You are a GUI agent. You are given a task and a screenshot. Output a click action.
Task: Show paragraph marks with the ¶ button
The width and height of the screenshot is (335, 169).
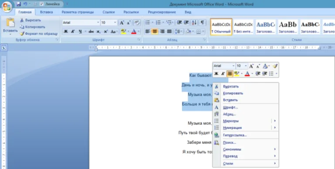point(202,23)
